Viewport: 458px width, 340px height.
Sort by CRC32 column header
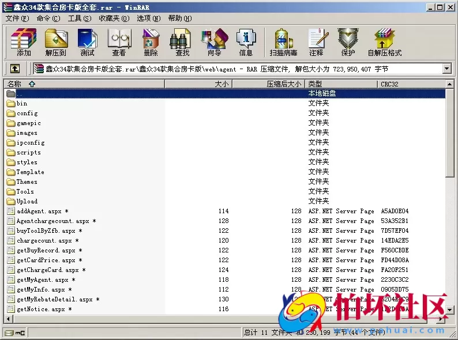pos(411,84)
